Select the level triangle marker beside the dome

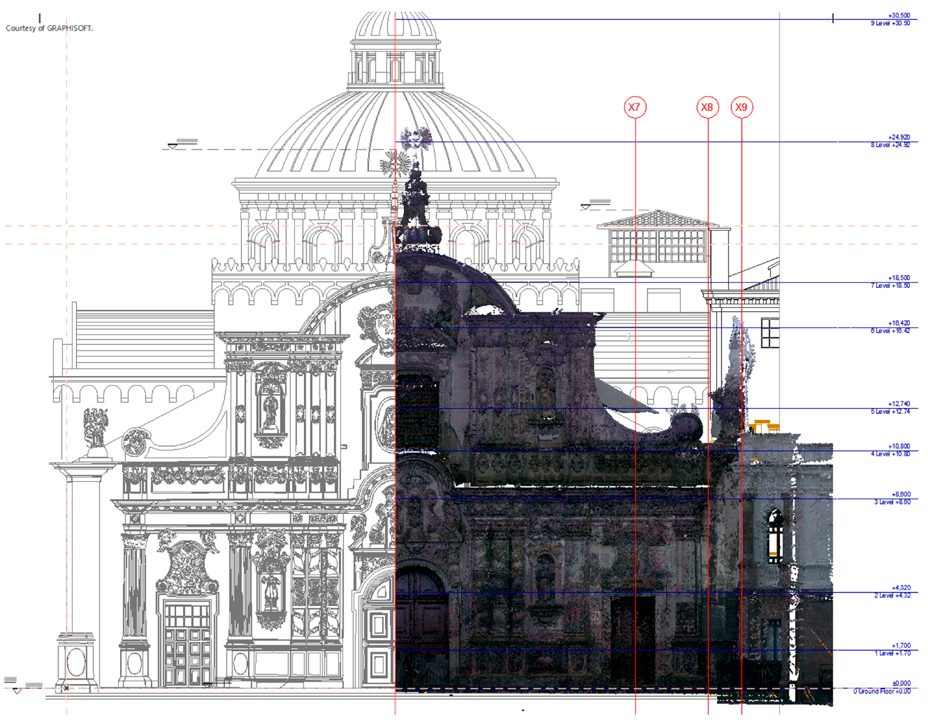click(x=172, y=147)
